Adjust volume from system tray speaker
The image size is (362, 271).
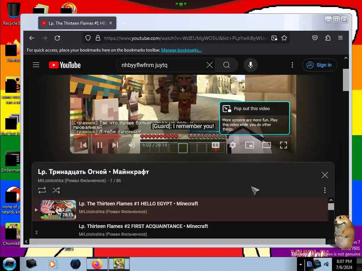pyautogui.click(x=326, y=264)
